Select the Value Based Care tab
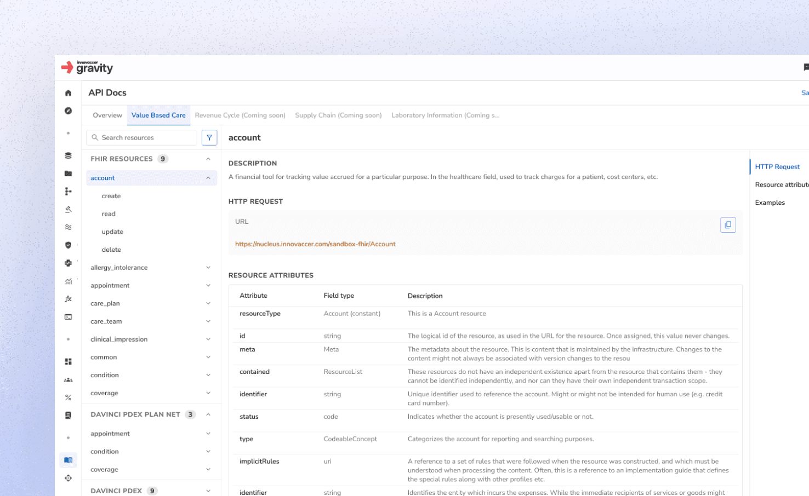The width and height of the screenshot is (809, 496). pyautogui.click(x=158, y=115)
